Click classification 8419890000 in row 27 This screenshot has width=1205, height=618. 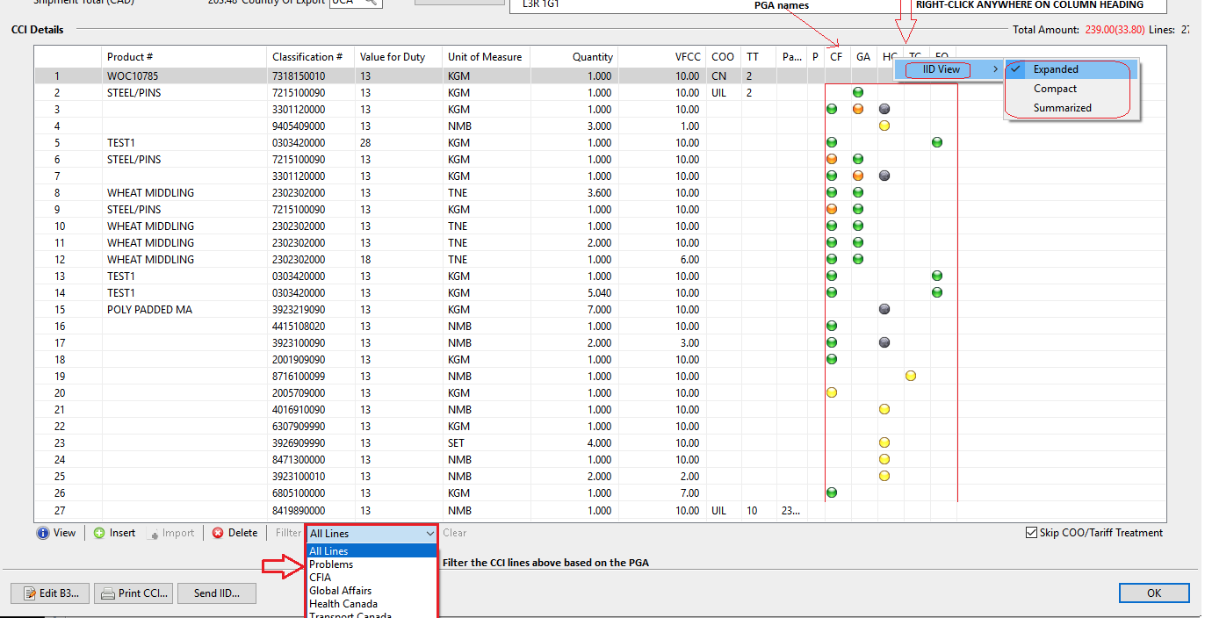click(x=312, y=510)
